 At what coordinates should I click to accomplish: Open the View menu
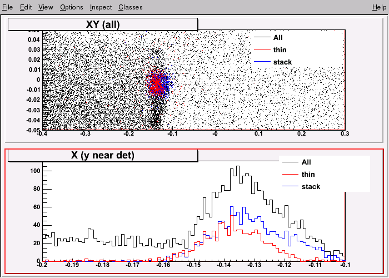pos(46,7)
